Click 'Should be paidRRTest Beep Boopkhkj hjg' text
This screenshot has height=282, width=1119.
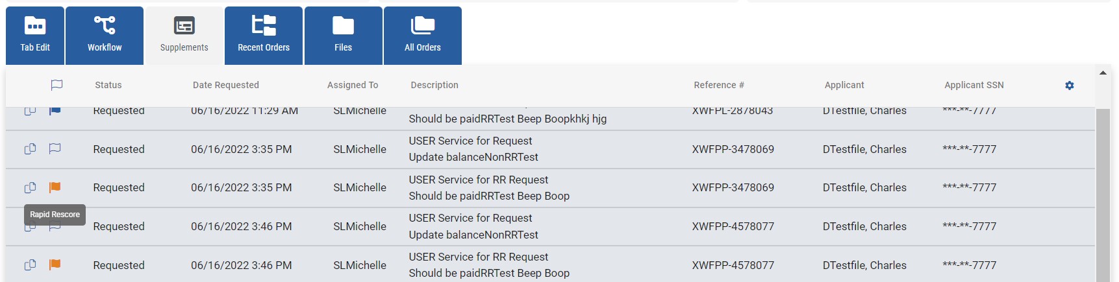[508, 119]
